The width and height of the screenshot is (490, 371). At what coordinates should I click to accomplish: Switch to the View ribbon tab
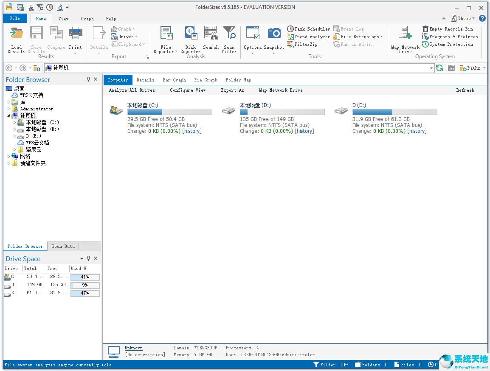(x=63, y=19)
